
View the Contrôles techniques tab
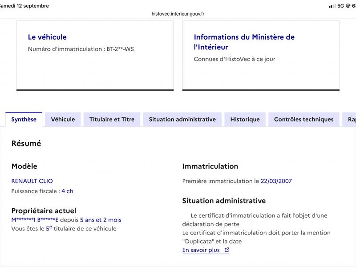[x=304, y=119]
